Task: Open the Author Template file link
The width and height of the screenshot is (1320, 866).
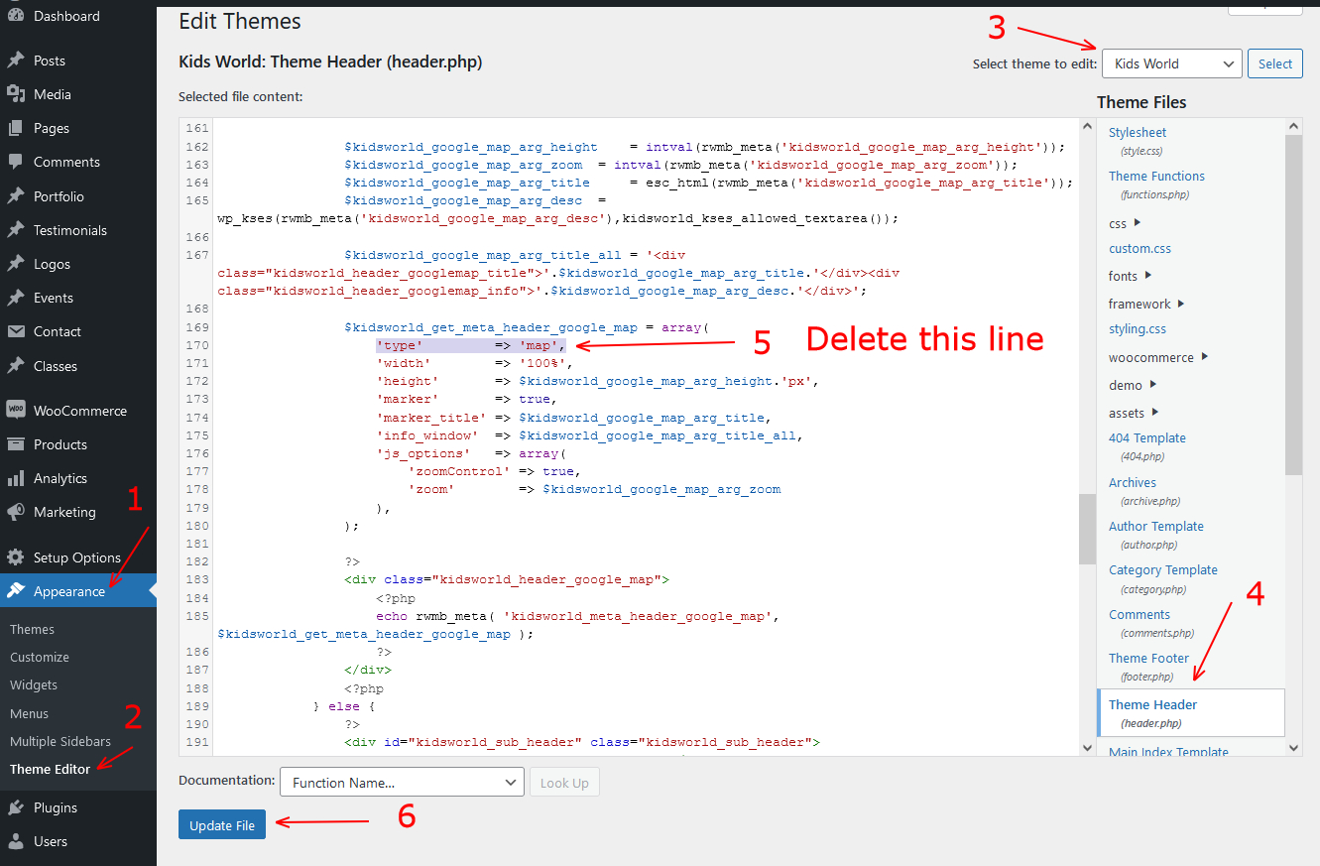Action: (1156, 526)
